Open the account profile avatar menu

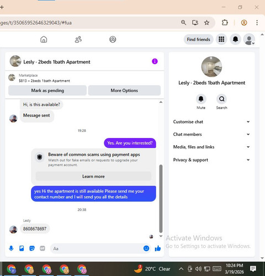pyautogui.click(x=249, y=39)
